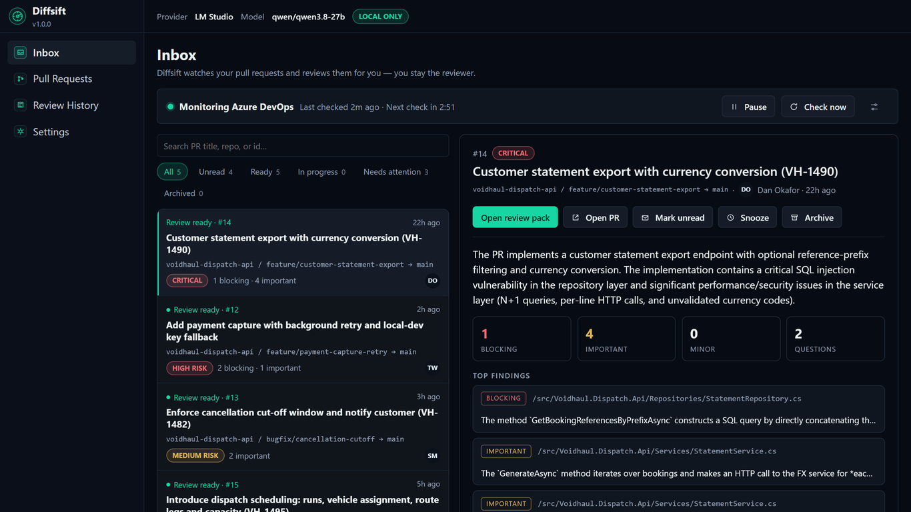Click the Questions count card

point(836,339)
